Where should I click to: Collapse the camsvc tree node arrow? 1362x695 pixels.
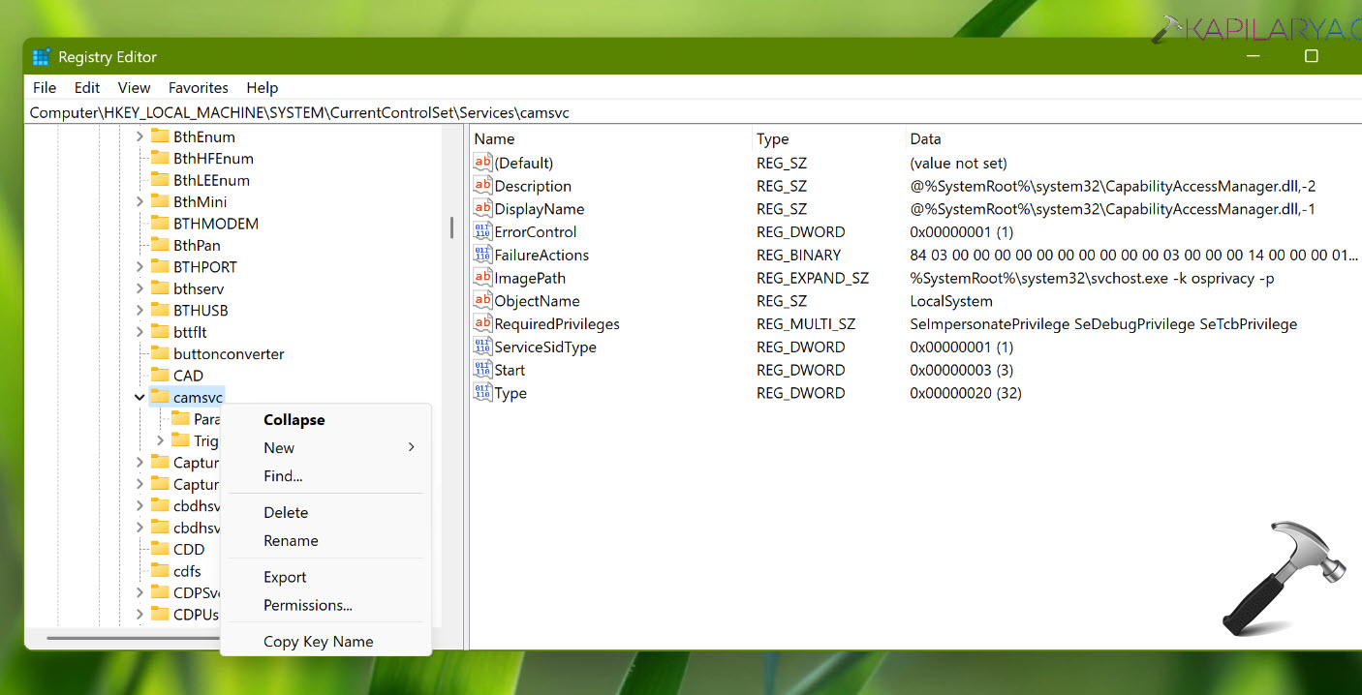(139, 398)
